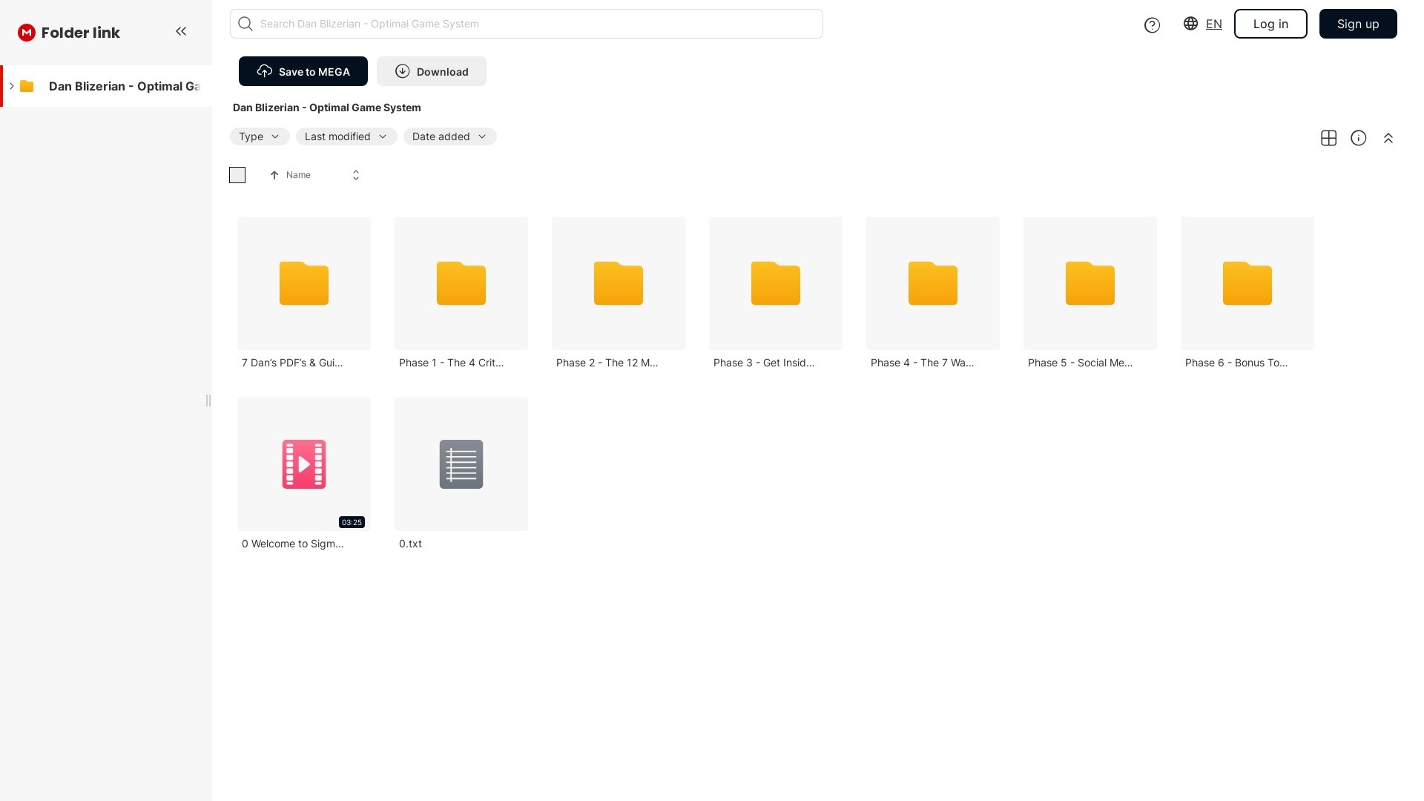Collapse header with double up-chevron icon

tap(1388, 138)
